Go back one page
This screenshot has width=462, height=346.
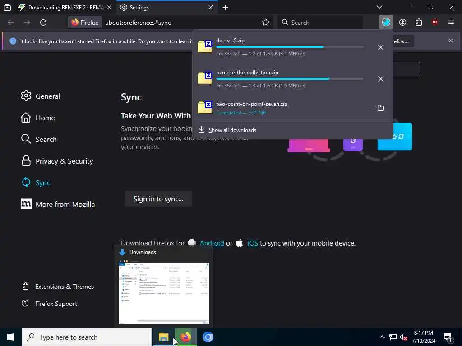click(x=11, y=23)
